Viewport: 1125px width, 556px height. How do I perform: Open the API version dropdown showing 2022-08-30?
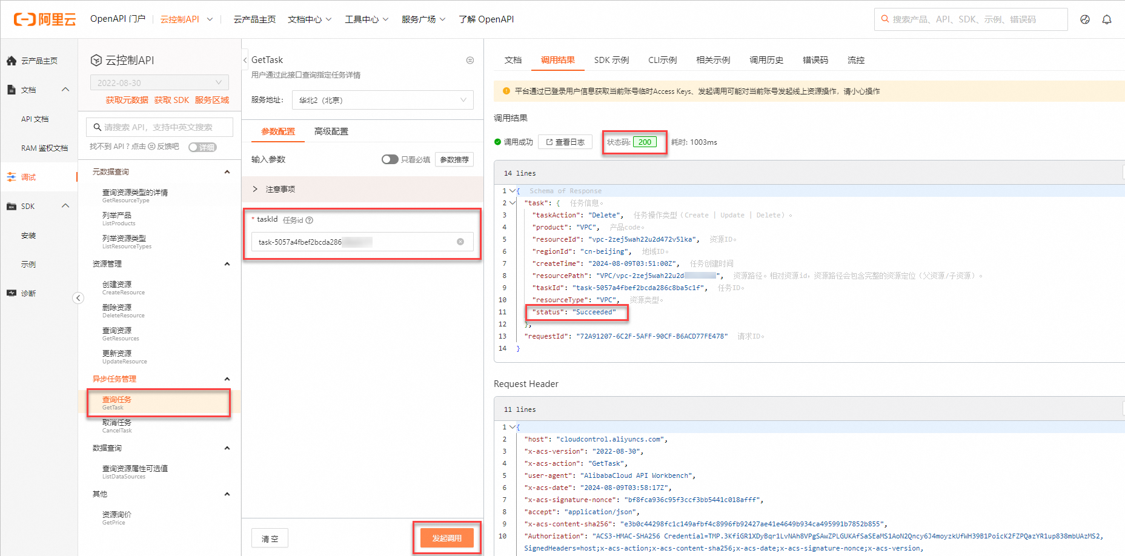[159, 82]
